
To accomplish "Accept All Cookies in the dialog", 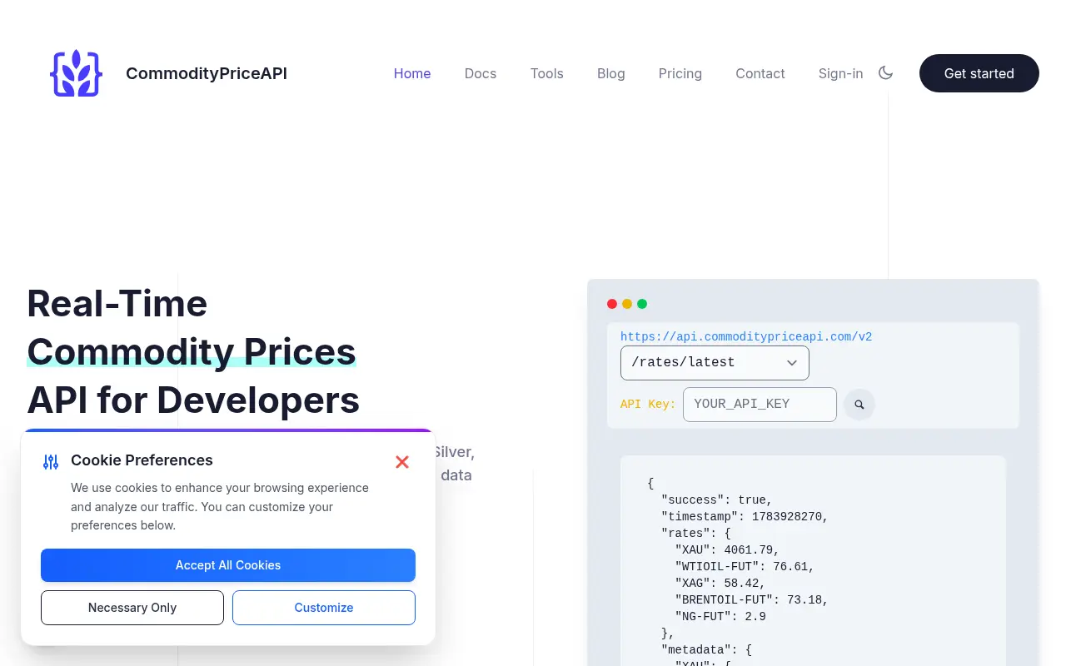I will point(228,565).
